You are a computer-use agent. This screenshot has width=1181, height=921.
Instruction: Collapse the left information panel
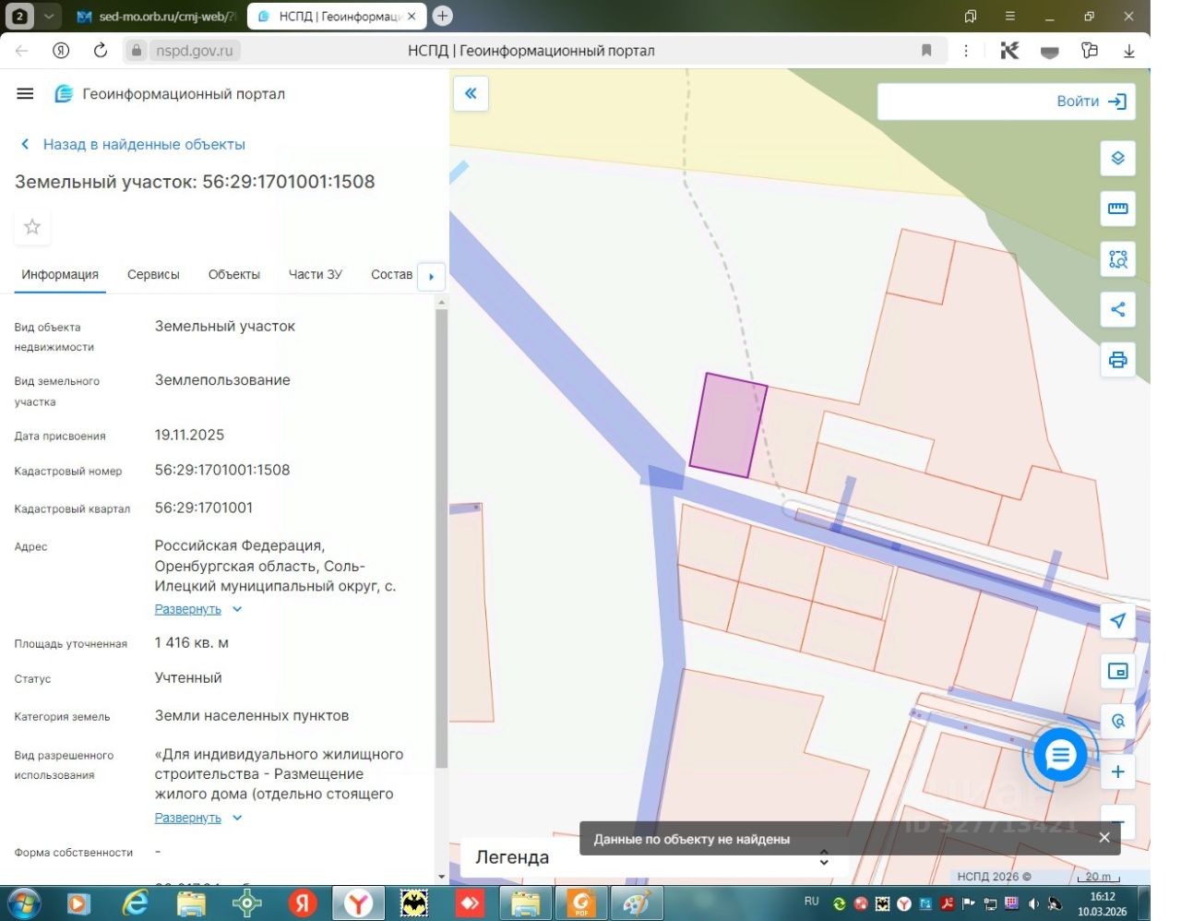[x=471, y=93]
